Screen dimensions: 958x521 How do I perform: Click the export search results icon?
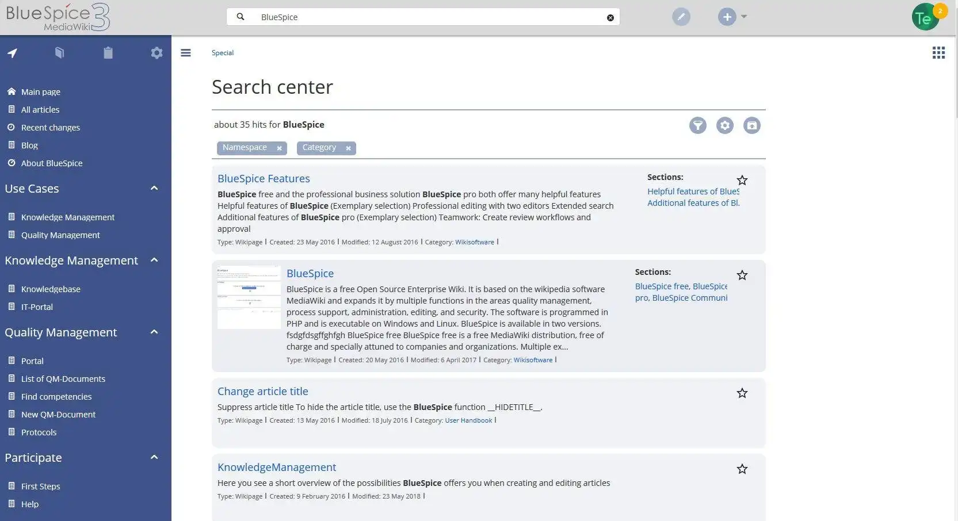[x=751, y=125]
